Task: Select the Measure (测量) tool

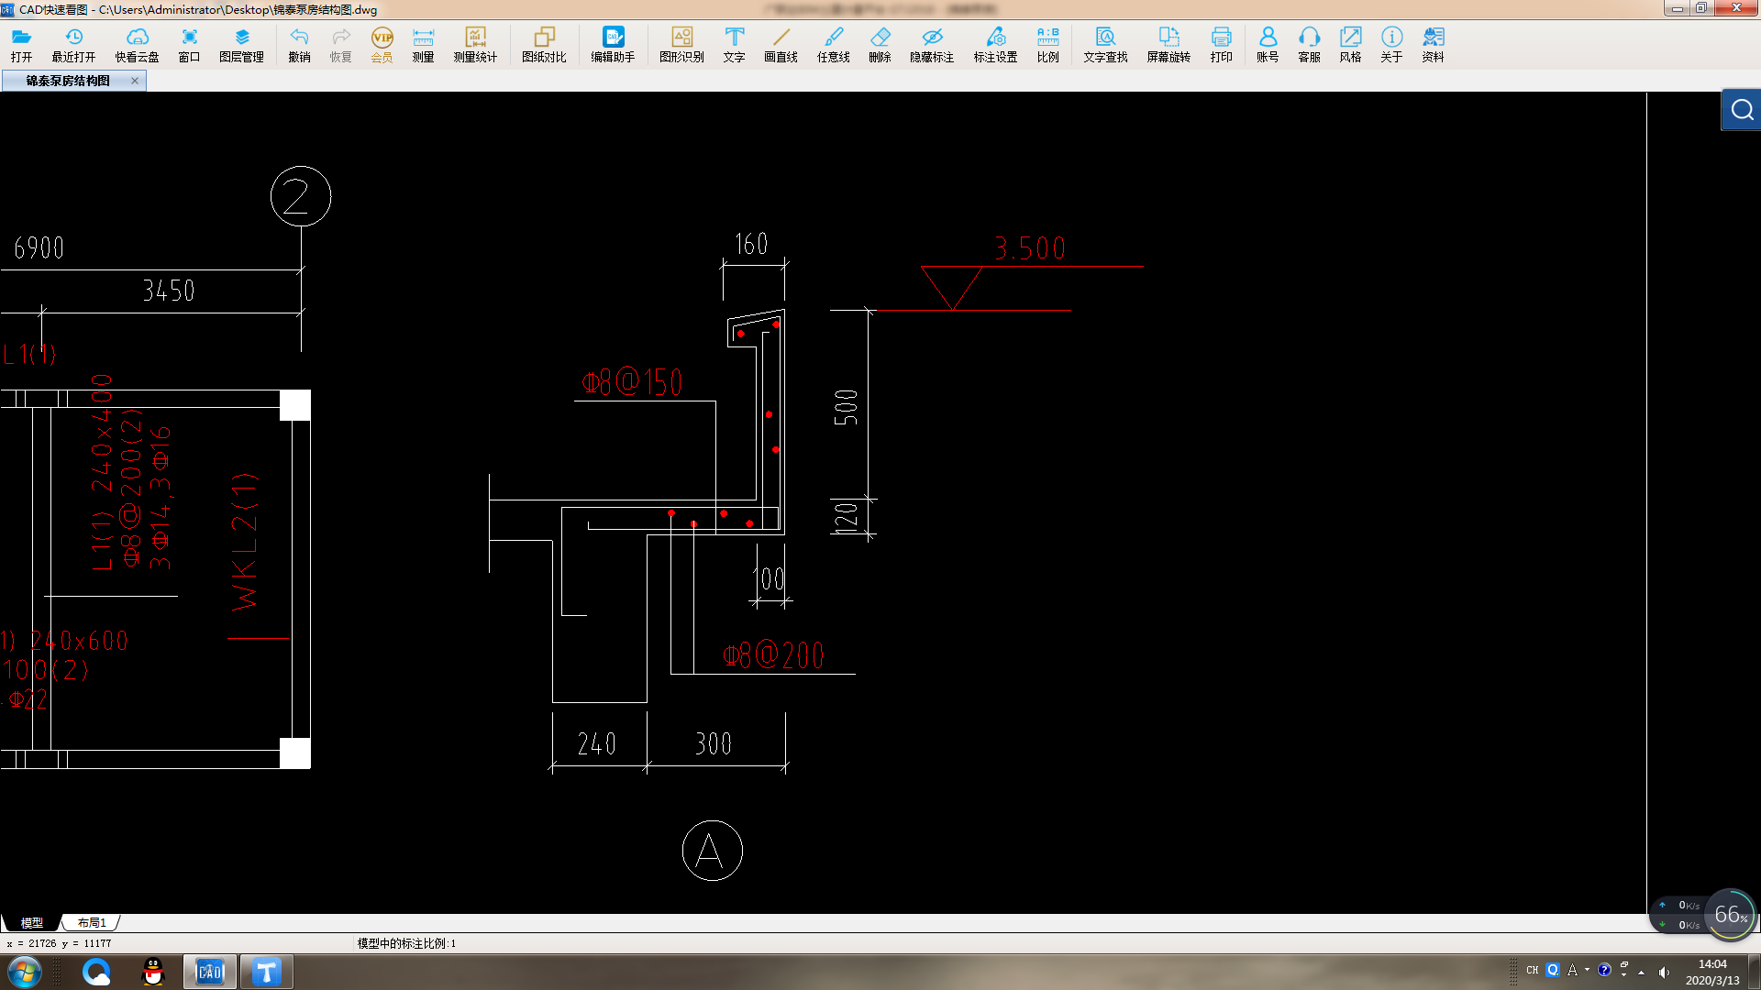Action: (x=423, y=44)
